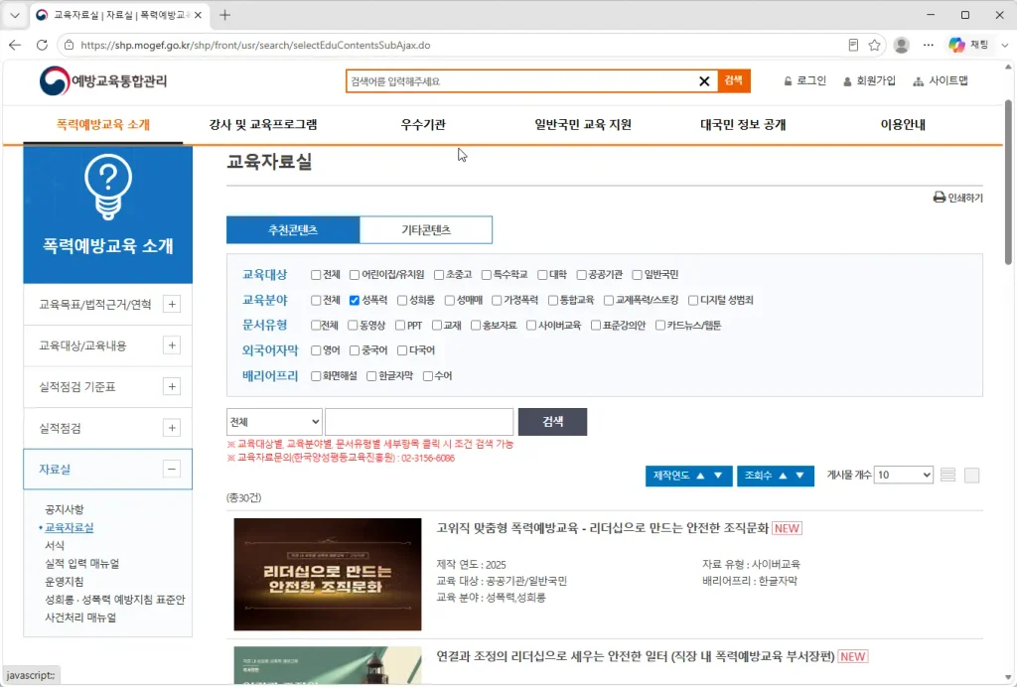Open the 게시물 개수 dropdown

coord(904,476)
